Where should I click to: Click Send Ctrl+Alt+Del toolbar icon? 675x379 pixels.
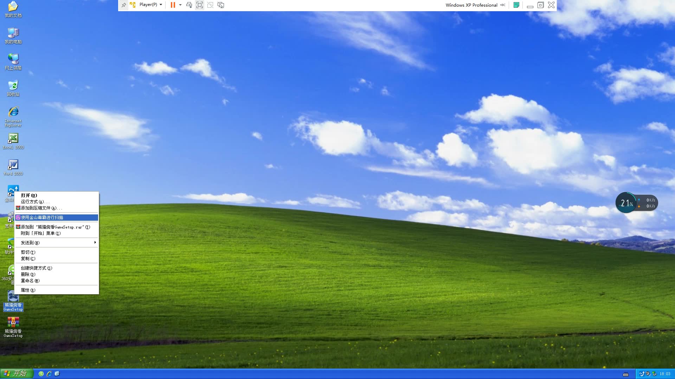(189, 5)
